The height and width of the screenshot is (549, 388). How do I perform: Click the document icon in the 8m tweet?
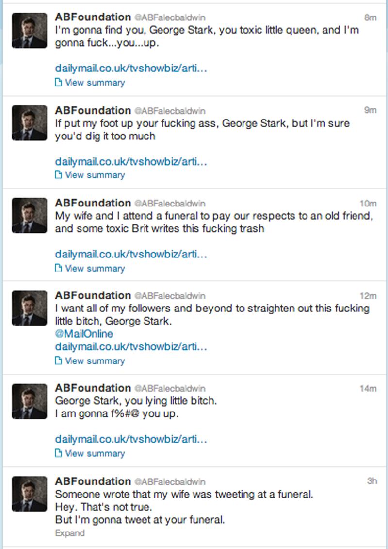click(x=59, y=83)
